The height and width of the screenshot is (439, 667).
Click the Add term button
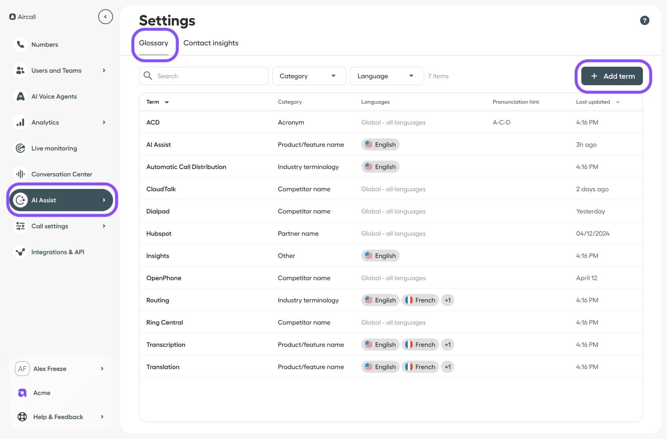click(x=612, y=76)
